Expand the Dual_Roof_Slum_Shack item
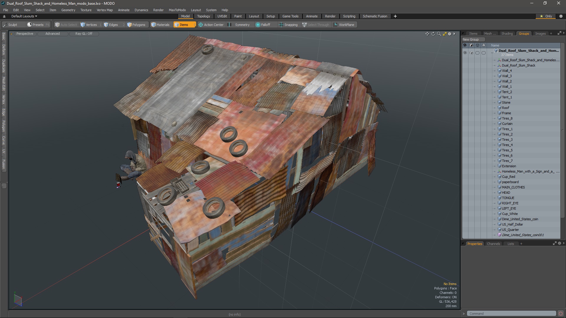Viewport: 566px width, 318px height. click(495, 65)
